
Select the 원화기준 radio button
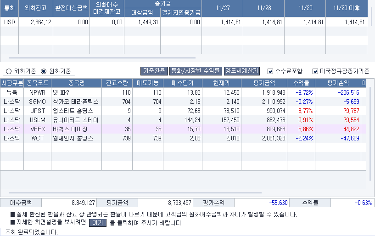44,71
